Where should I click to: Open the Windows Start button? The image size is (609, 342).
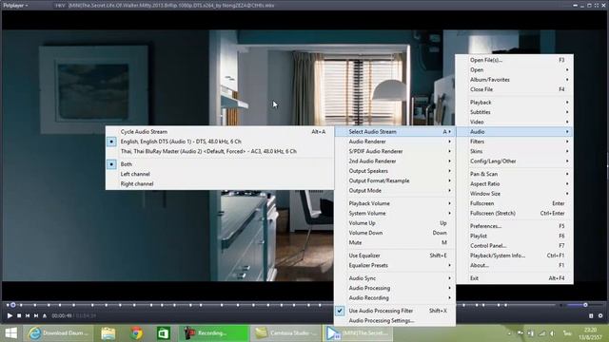(x=10, y=333)
